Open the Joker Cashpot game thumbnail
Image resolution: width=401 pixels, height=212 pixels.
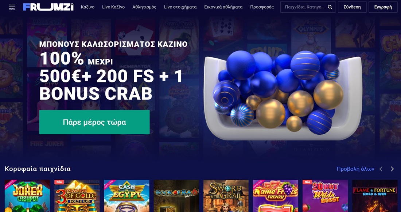27,196
